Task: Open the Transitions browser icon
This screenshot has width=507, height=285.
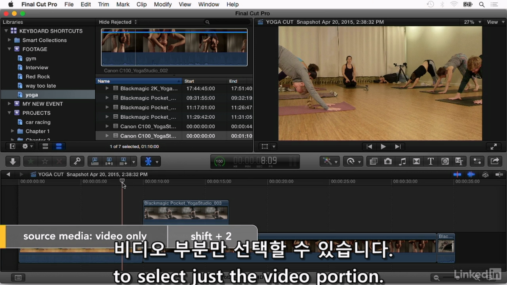Action: click(416, 161)
